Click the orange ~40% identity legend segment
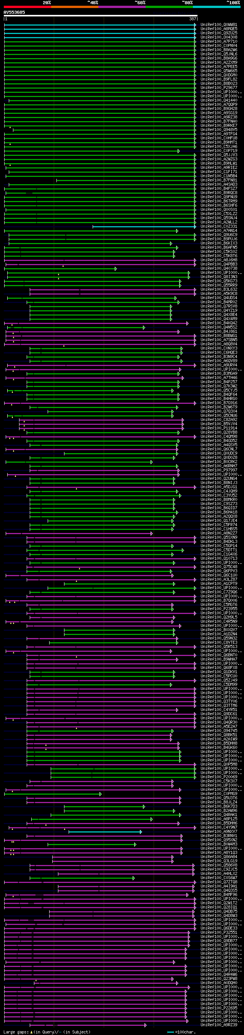244x1035 pixels. [74, 7]
